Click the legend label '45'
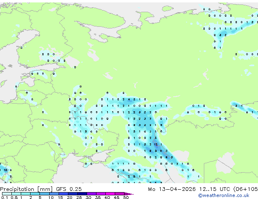This screenshot has width=258, height=199. (x=117, y=197)
